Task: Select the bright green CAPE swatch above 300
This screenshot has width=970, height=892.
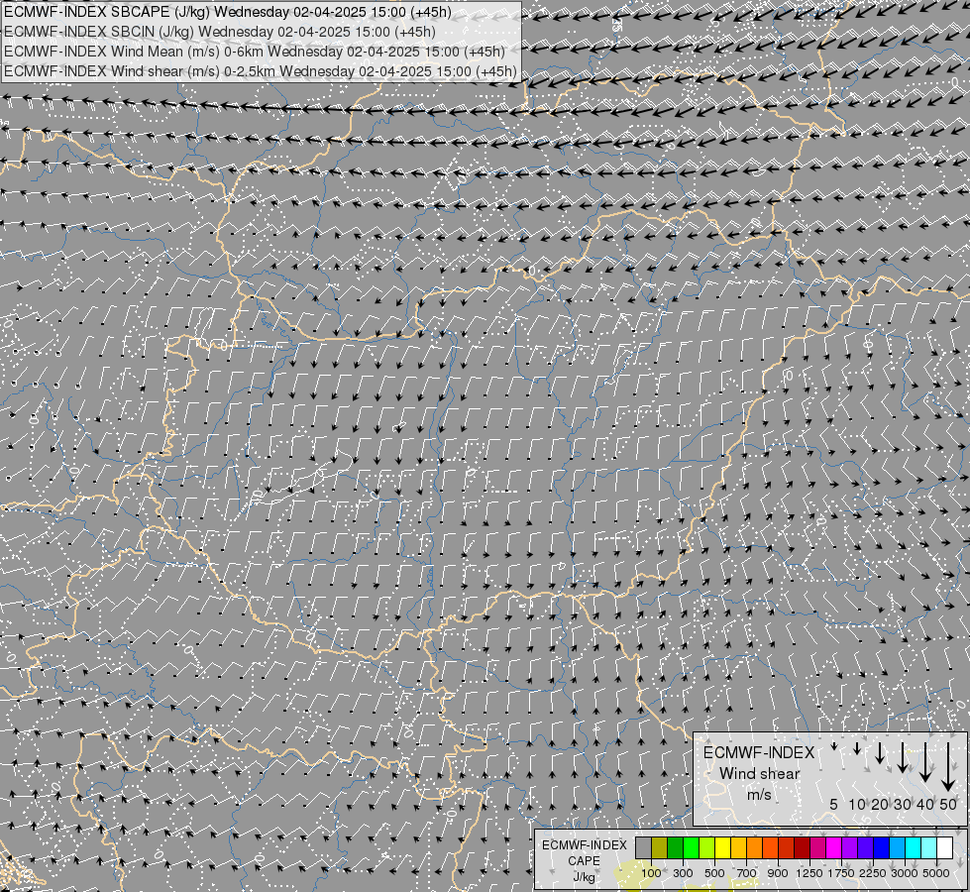Action: coord(692,847)
